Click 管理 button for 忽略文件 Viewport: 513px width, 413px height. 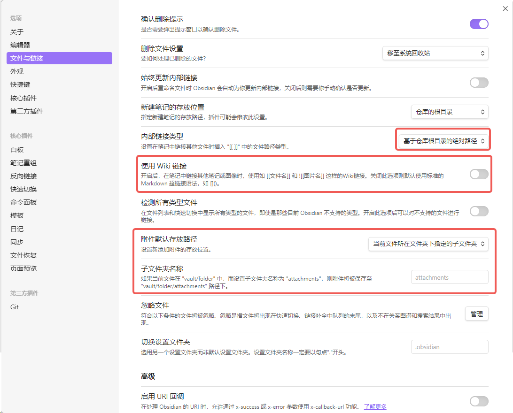click(x=477, y=314)
